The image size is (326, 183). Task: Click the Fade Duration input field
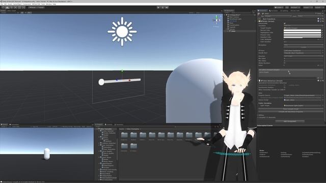(304, 42)
